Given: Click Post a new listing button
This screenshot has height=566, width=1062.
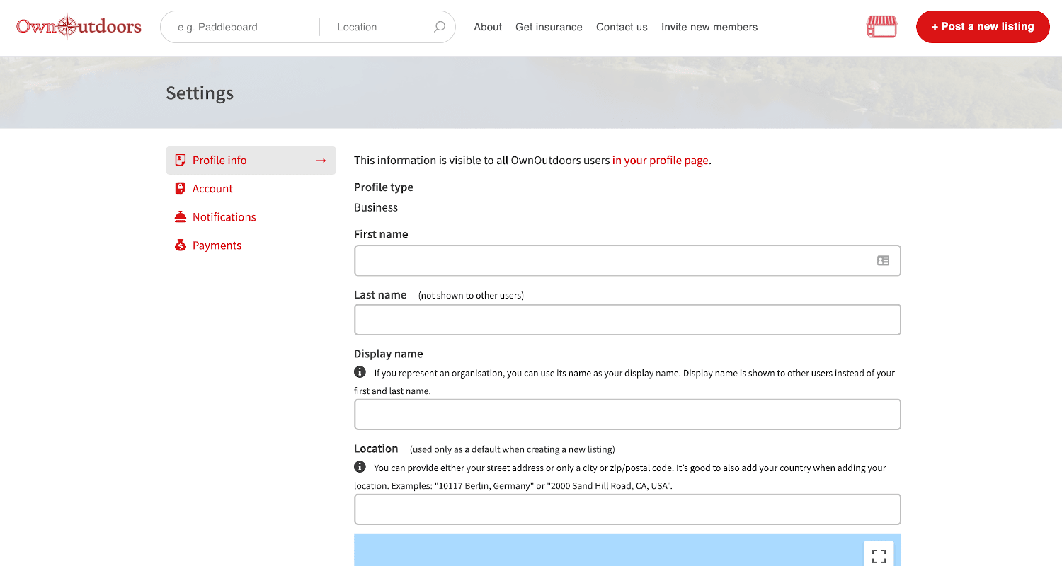Looking at the screenshot, I should (983, 27).
